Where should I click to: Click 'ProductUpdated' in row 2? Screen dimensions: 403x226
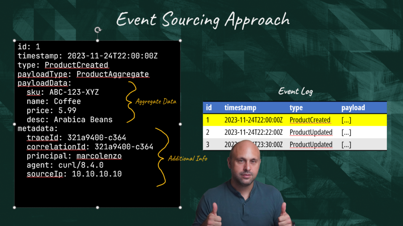pos(311,132)
